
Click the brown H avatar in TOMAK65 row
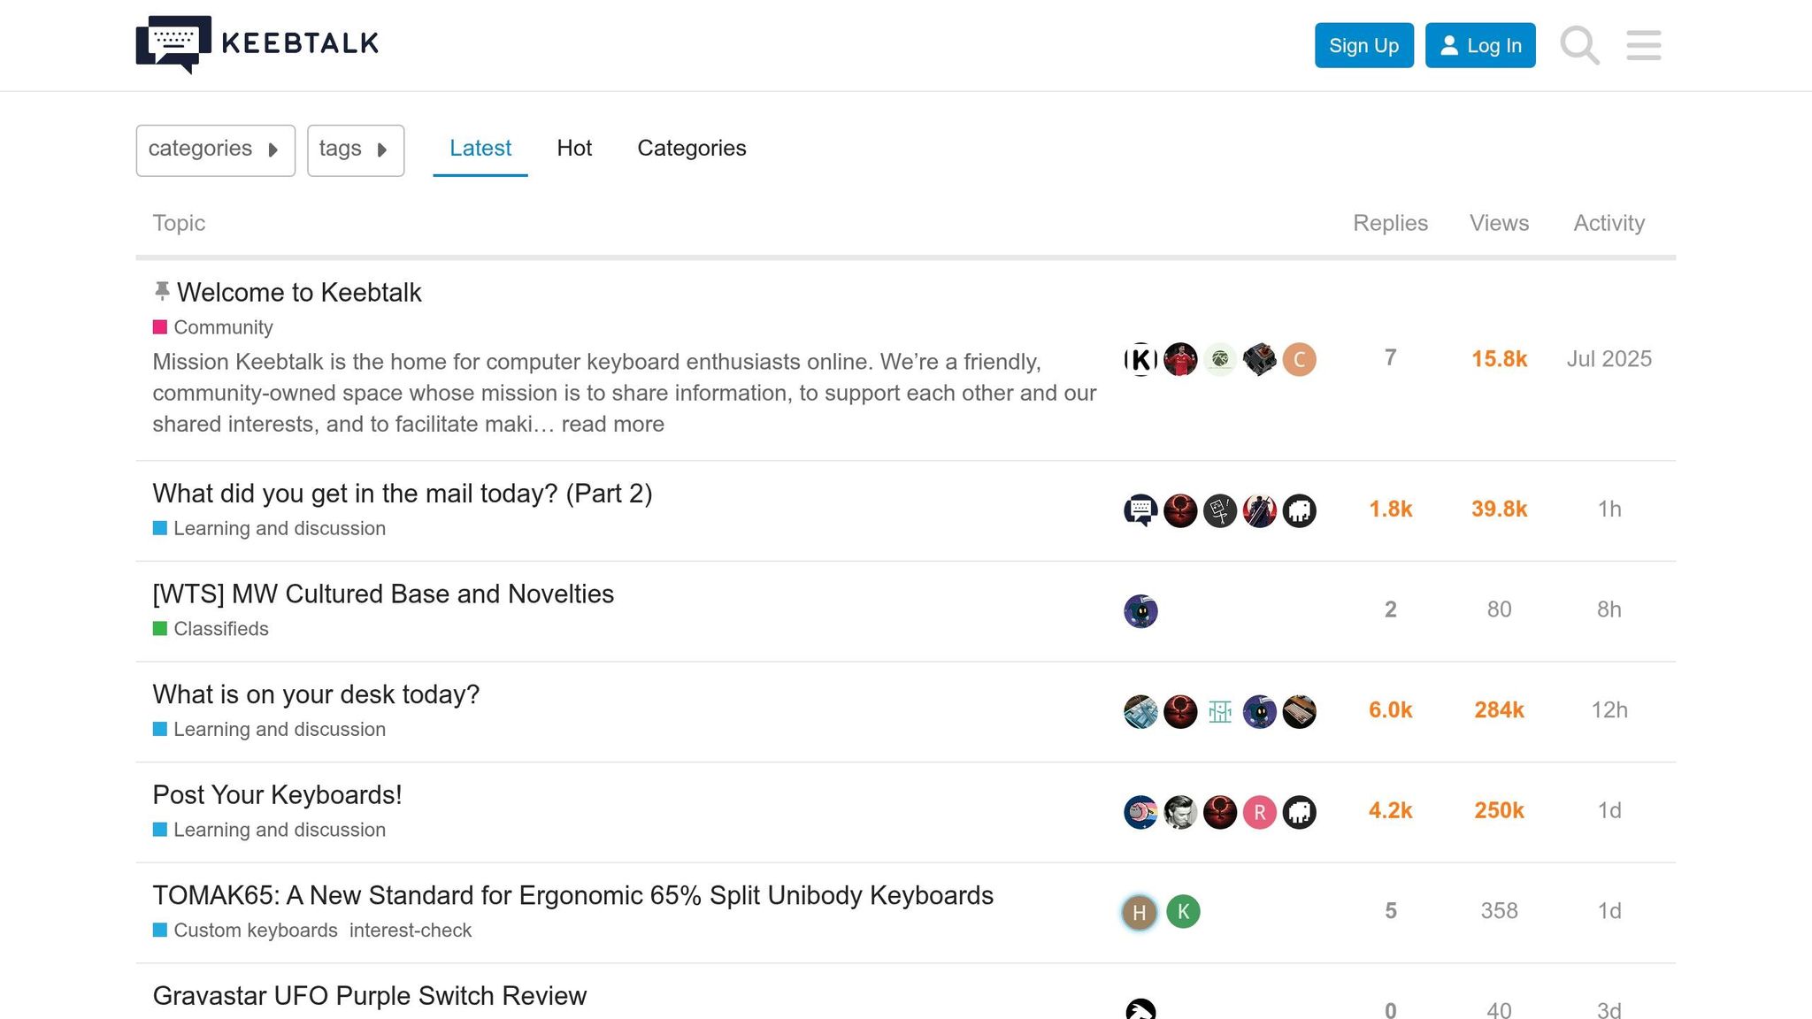click(x=1140, y=912)
